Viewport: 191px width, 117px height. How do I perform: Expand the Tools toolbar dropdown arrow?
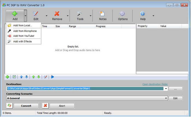point(91,16)
